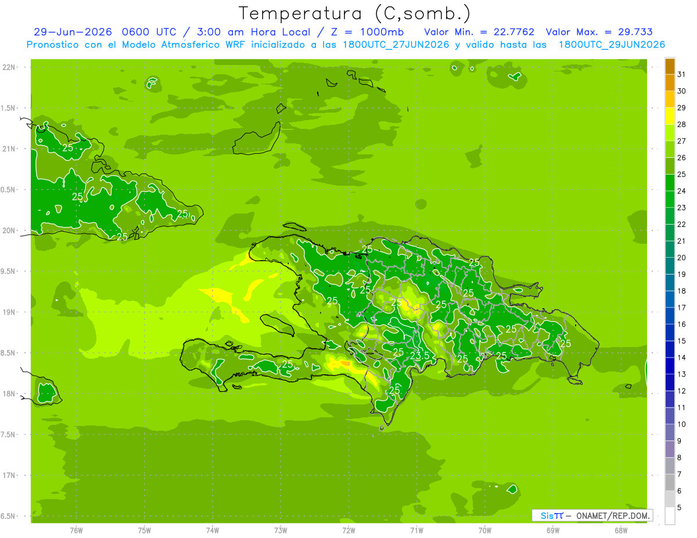Click the '29' colorbar value label
This screenshot has width=697, height=538.
coord(682,108)
